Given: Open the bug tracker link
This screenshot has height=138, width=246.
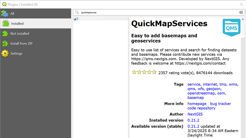Looking at the screenshot, I should pyautogui.click(x=221, y=104).
